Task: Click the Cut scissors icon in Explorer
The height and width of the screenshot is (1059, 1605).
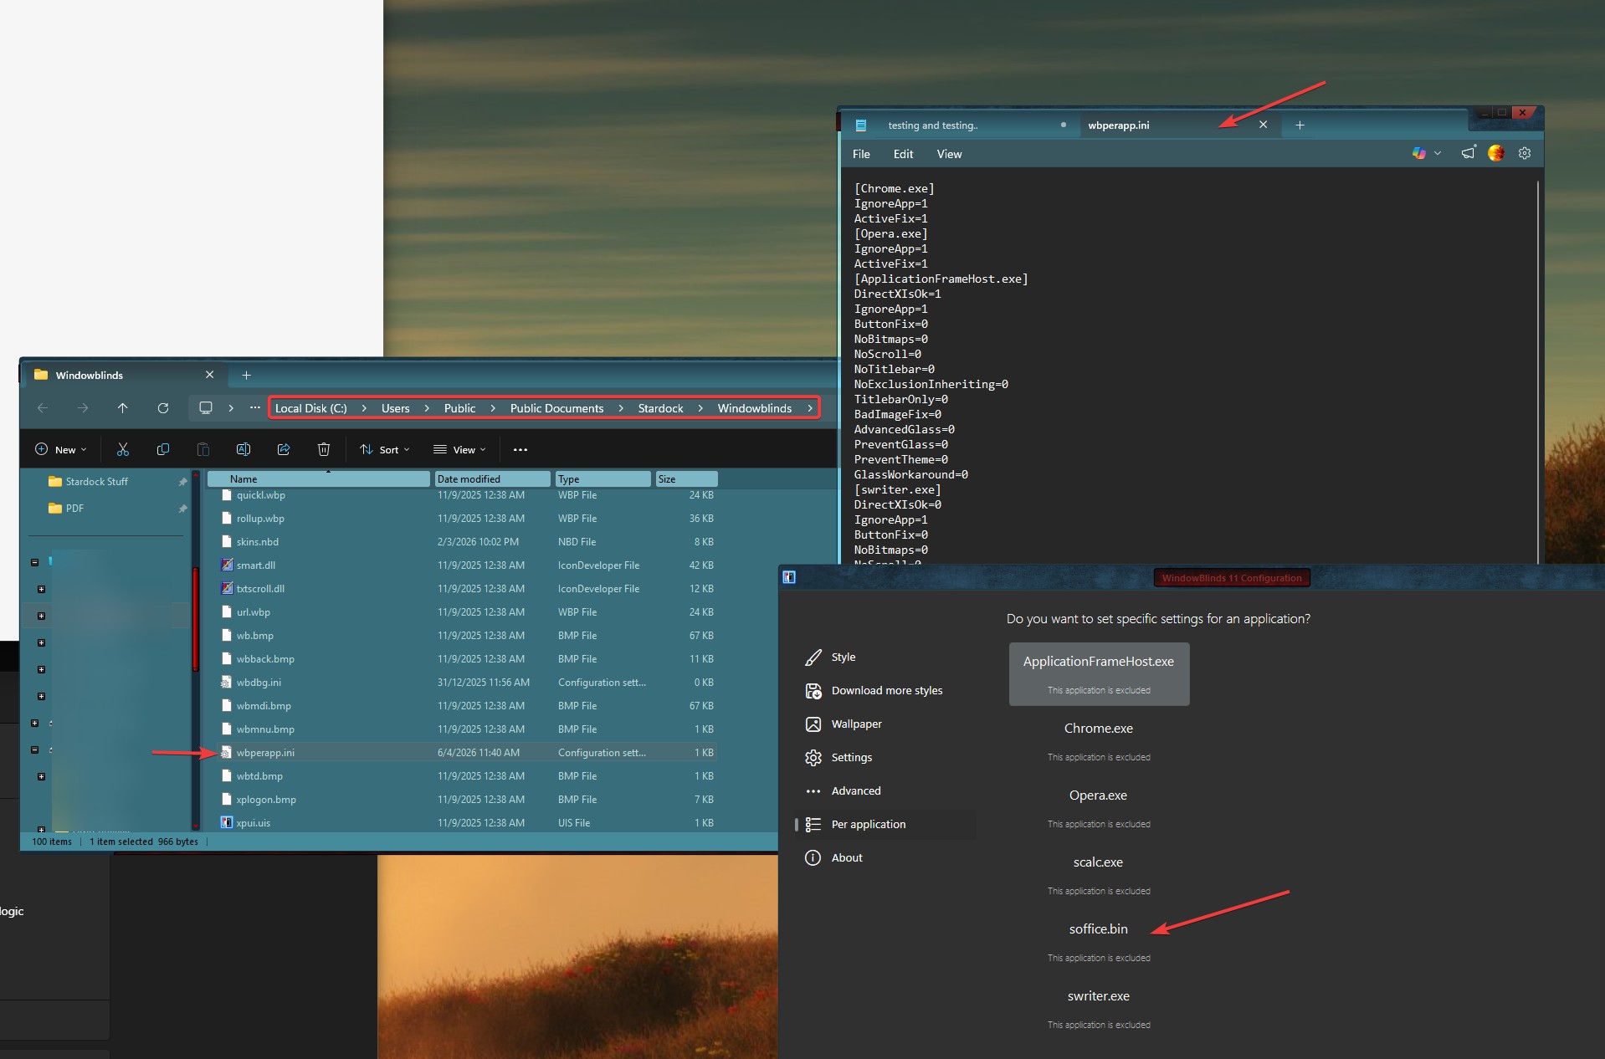Action: (x=123, y=450)
